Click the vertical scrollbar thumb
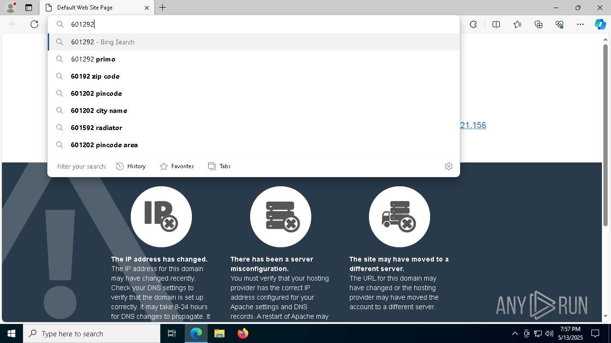611x343 pixels. pos(606,135)
